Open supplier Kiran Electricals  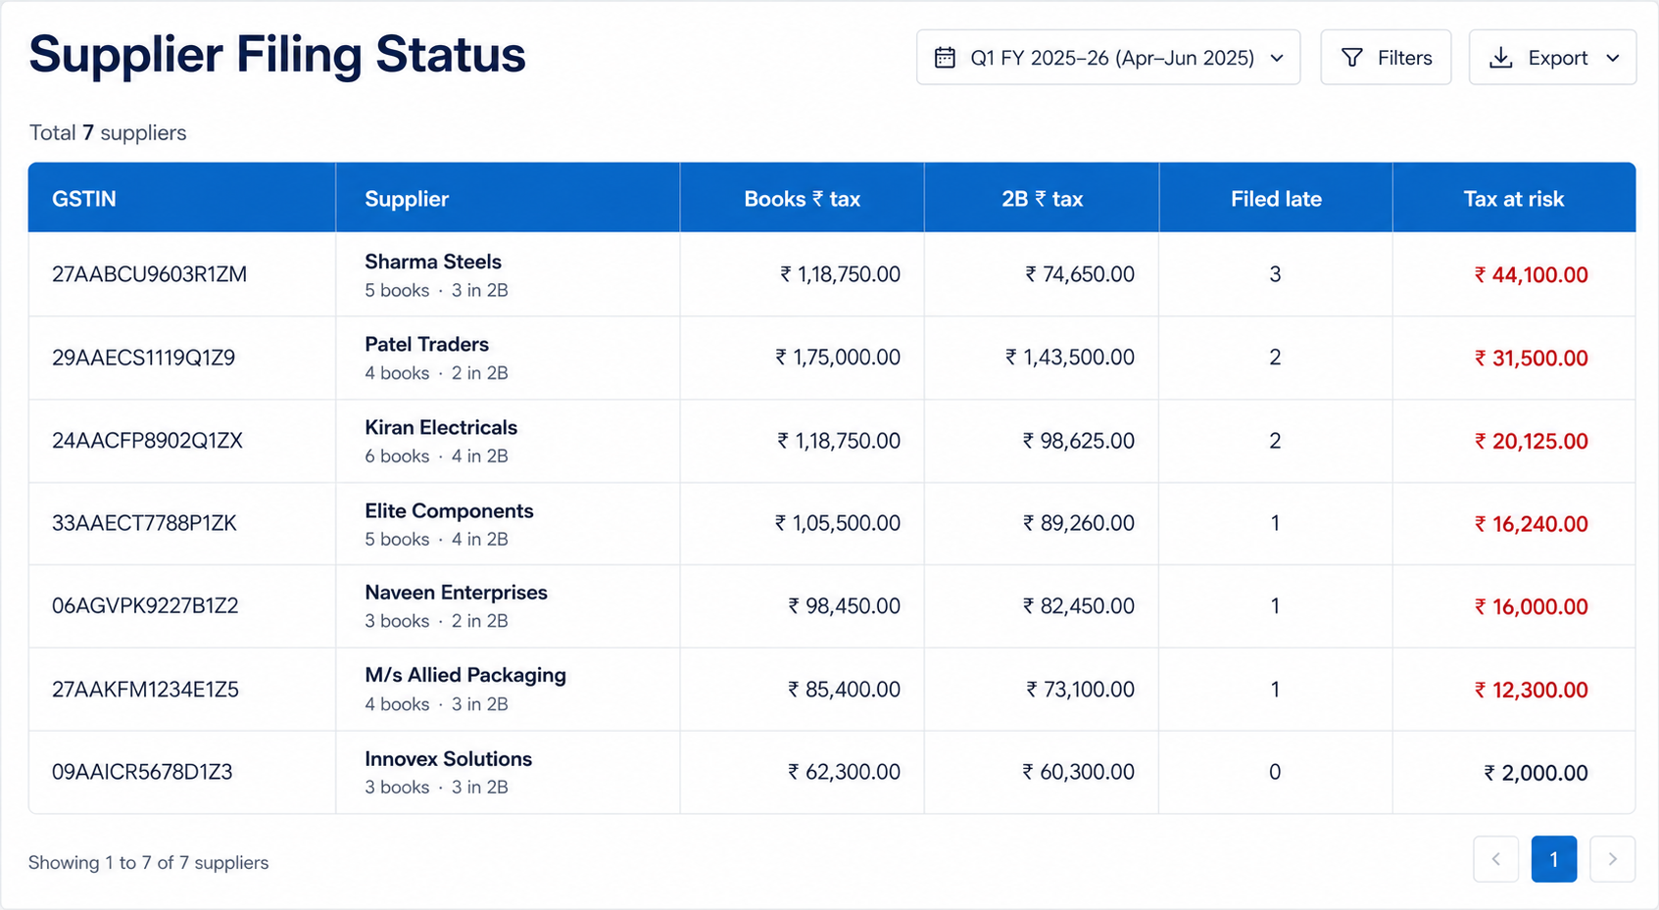(x=441, y=427)
